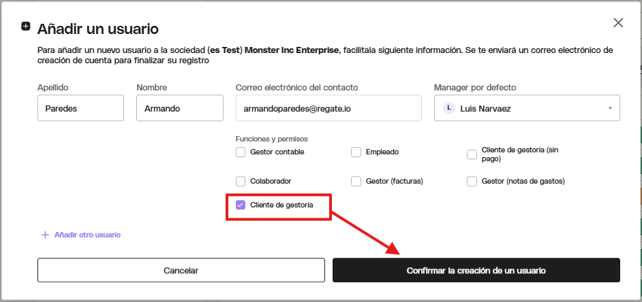
Task: Close the Añadir un usuario dialog
Action: (618, 23)
